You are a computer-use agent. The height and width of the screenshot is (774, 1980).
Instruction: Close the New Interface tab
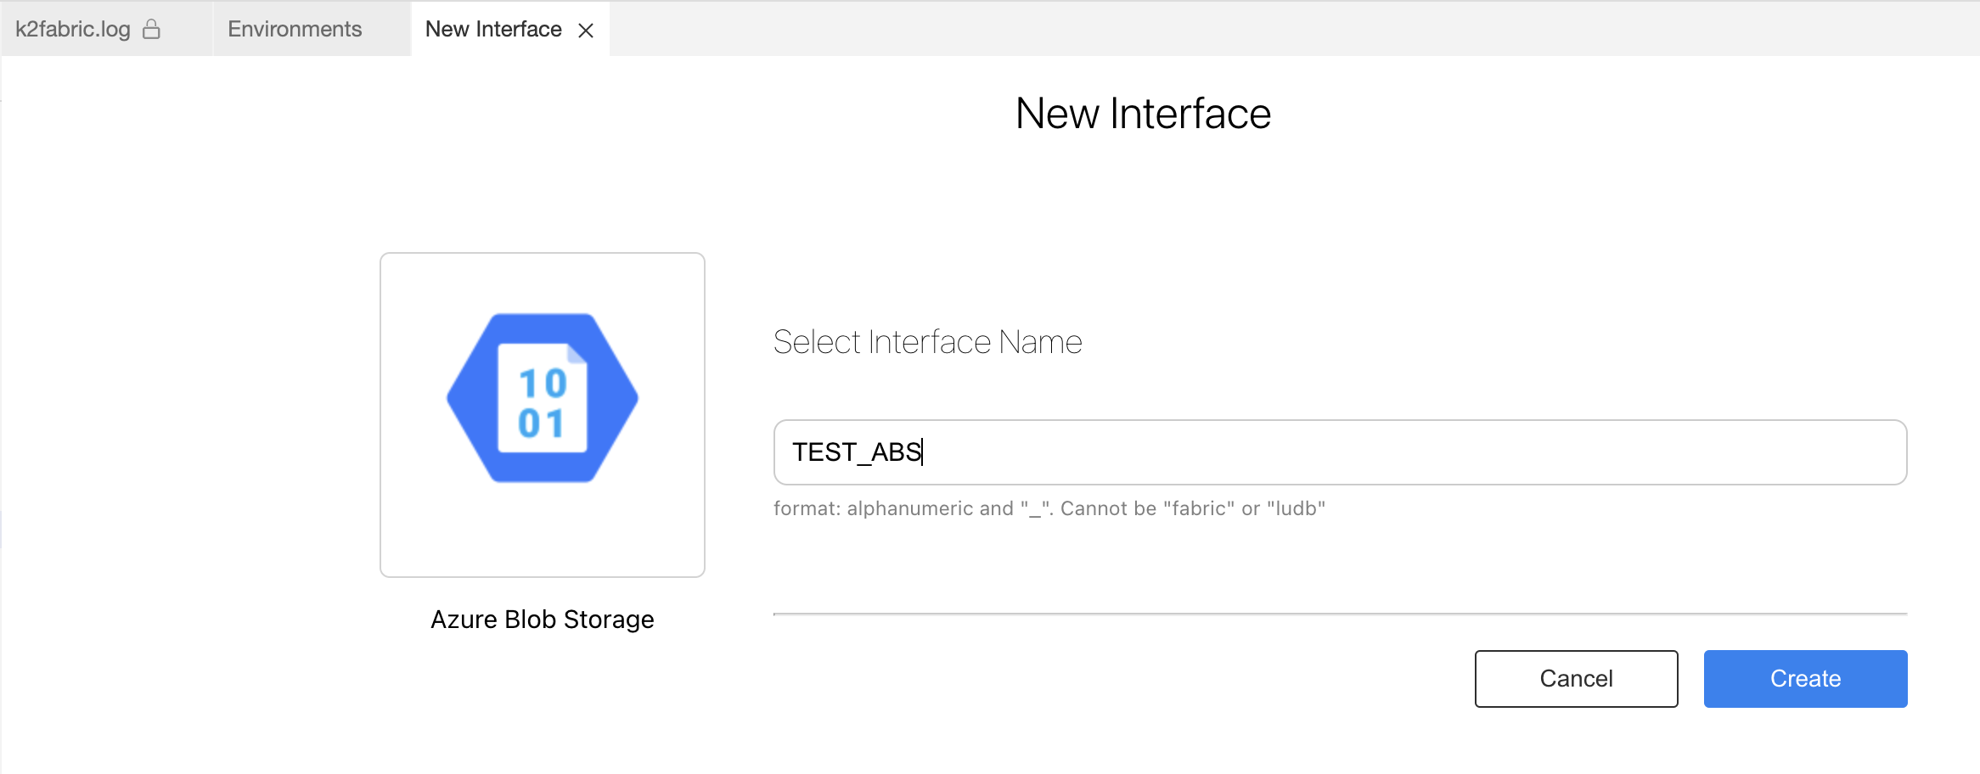click(586, 31)
